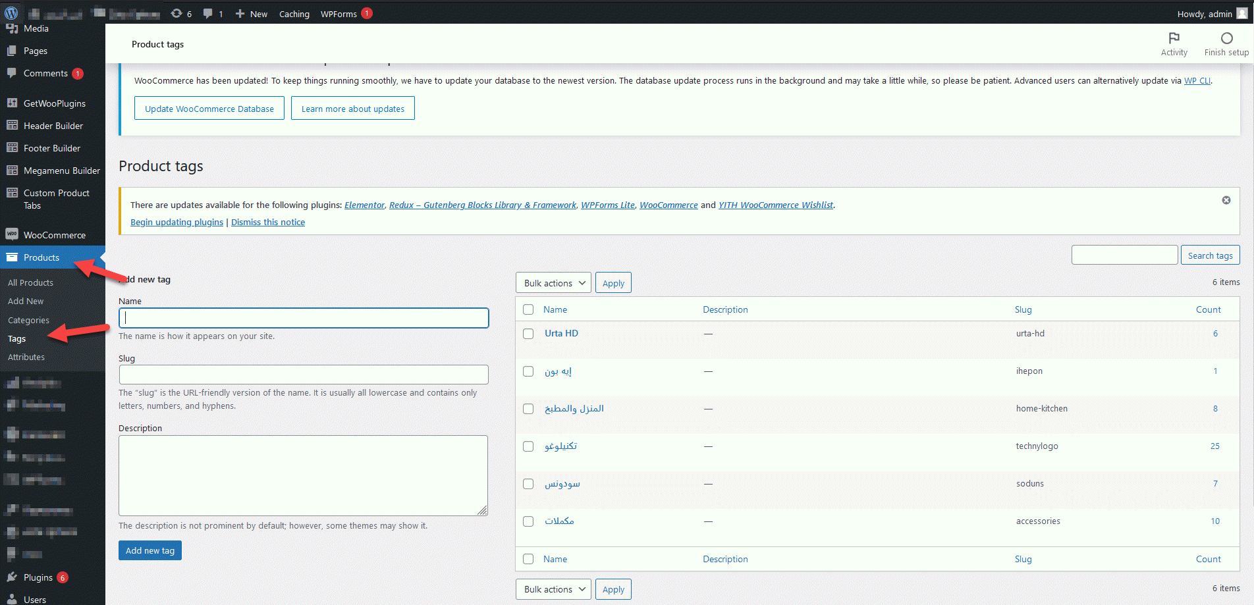The height and width of the screenshot is (605, 1254).
Task: Open the updates icon in admin bar
Action: click(177, 13)
